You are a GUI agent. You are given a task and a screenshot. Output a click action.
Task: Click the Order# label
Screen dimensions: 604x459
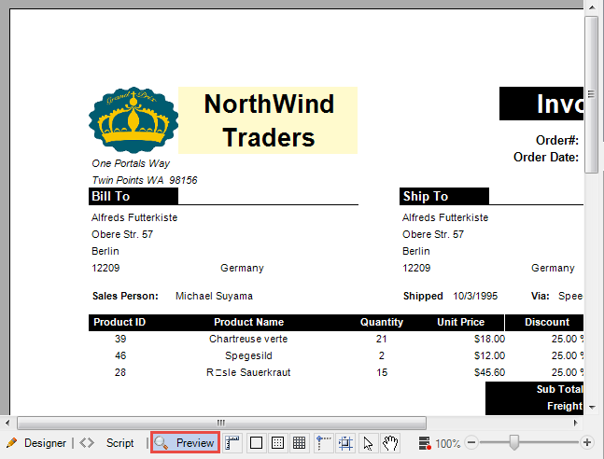557,140
